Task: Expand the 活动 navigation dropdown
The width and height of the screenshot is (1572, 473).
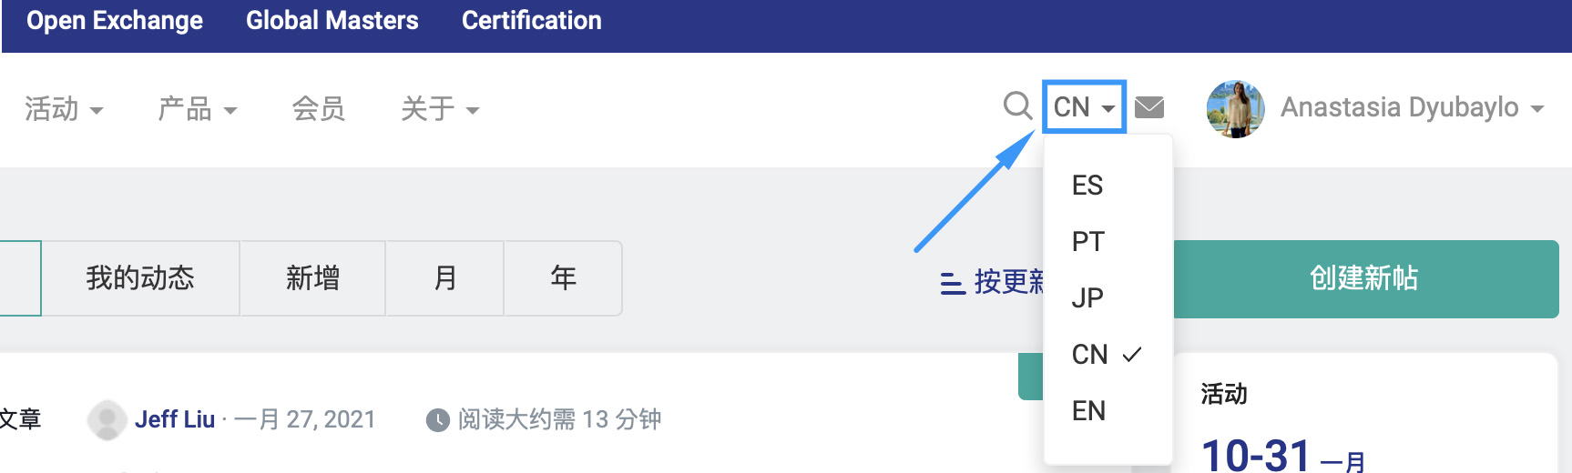Action: [64, 109]
